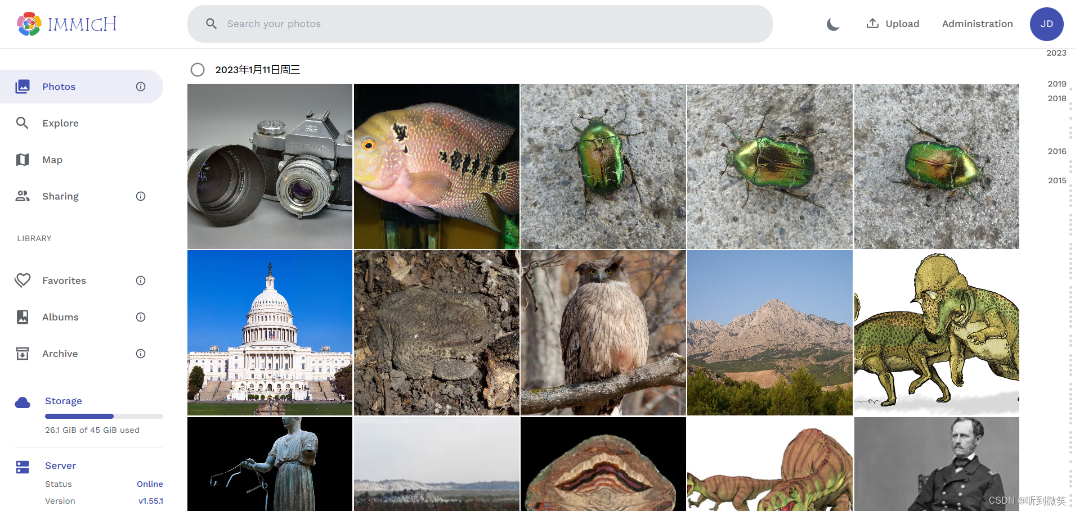1075x511 pixels.
Task: Click the Server icon
Action: pos(23,467)
